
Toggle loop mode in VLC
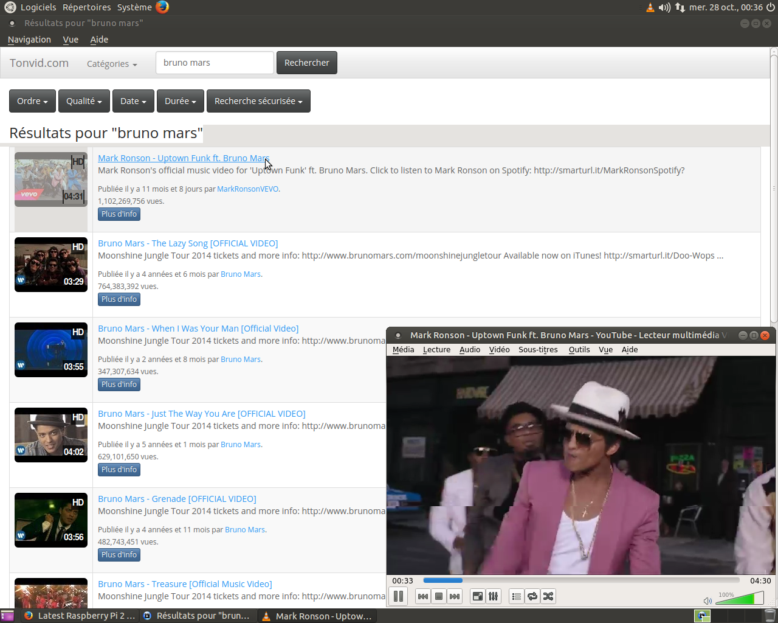coord(532,596)
